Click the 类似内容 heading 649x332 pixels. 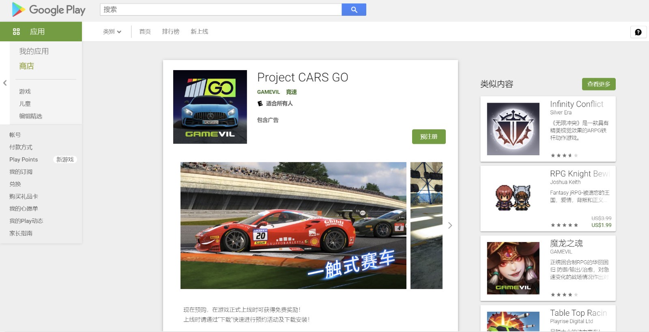[x=497, y=84]
